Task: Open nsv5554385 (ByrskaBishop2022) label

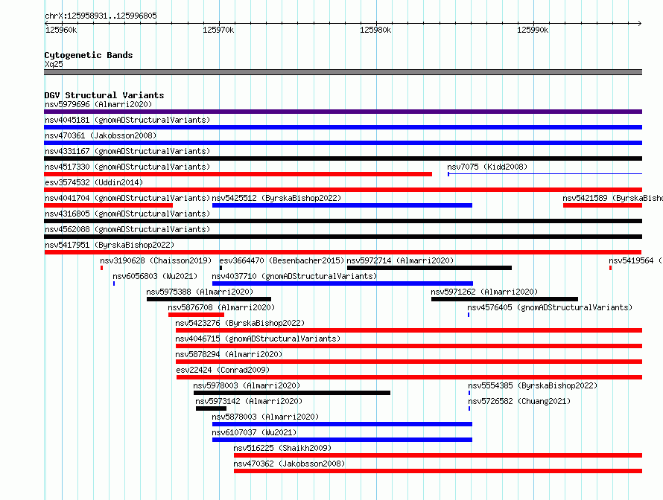Action: (533, 385)
